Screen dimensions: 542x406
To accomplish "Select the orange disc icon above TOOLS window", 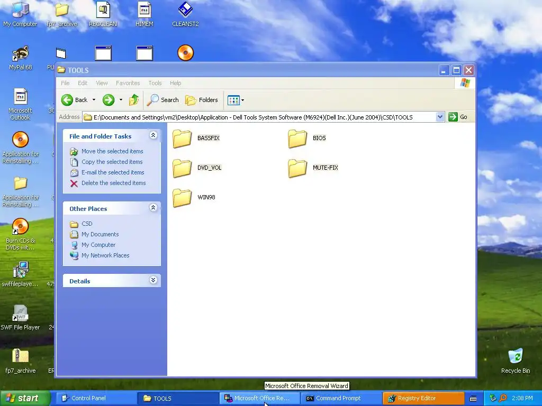I will [x=186, y=53].
